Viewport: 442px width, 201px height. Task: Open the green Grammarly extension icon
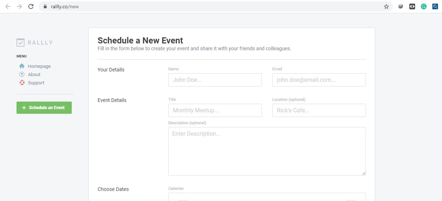[x=424, y=6]
